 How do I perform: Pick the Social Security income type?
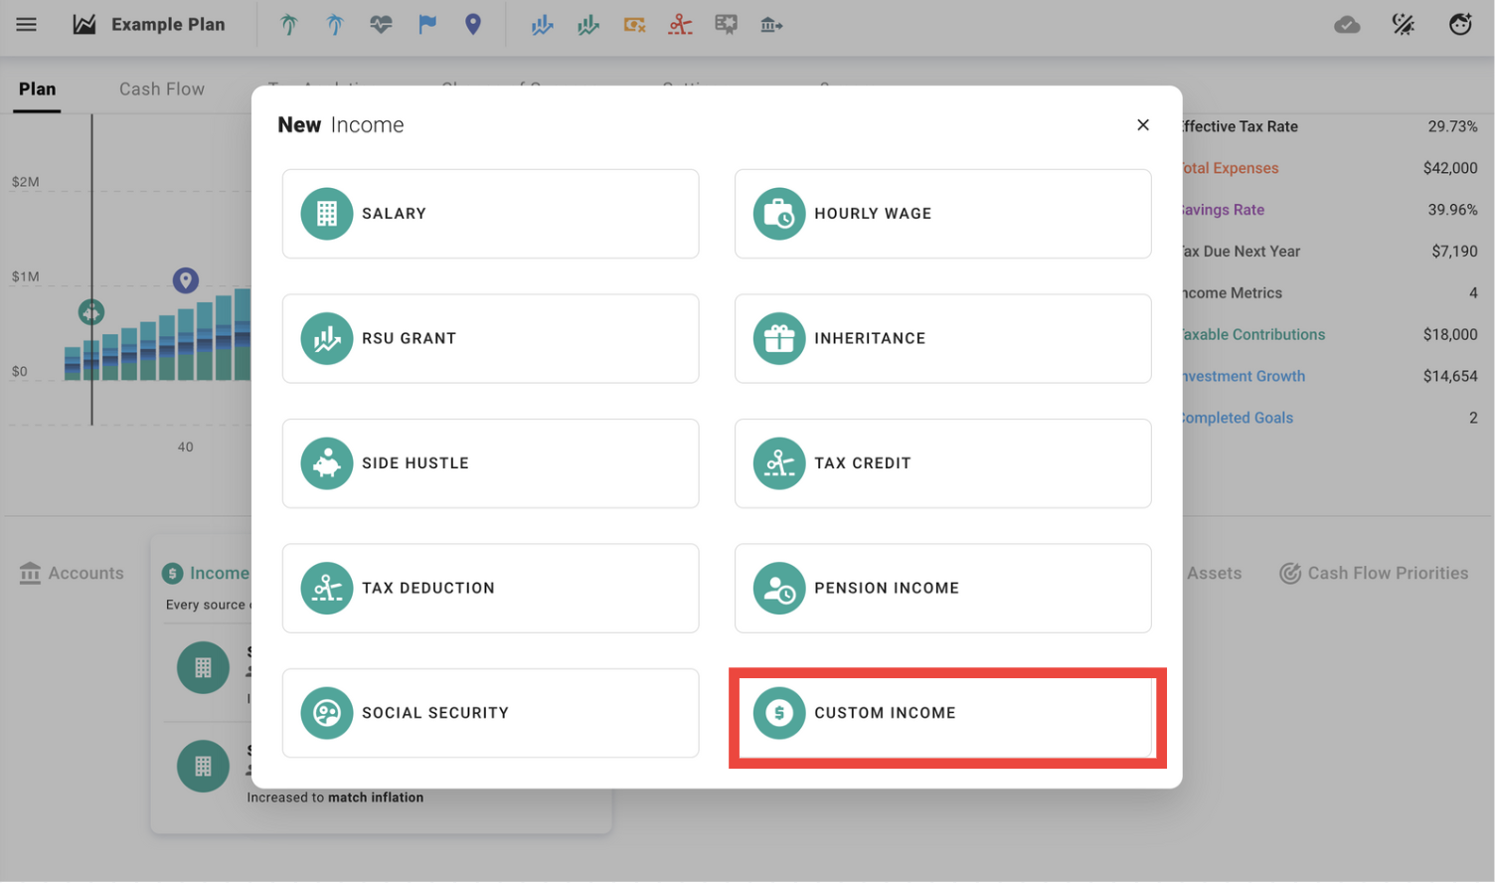pyautogui.click(x=490, y=713)
